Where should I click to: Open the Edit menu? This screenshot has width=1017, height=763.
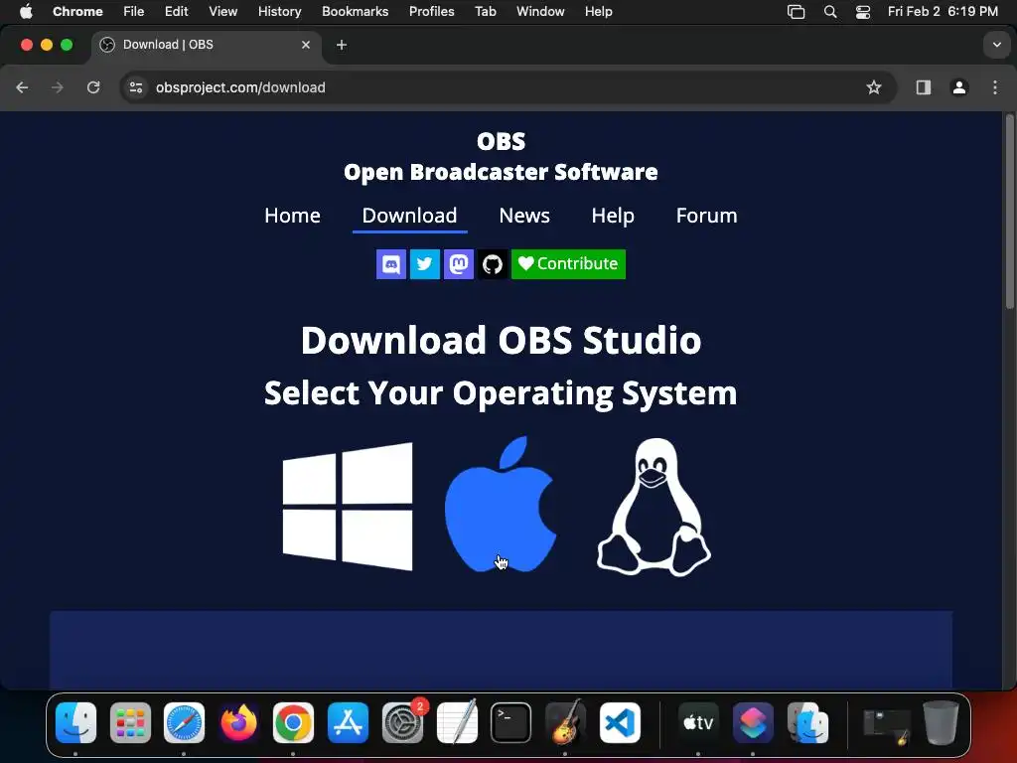coord(177,12)
